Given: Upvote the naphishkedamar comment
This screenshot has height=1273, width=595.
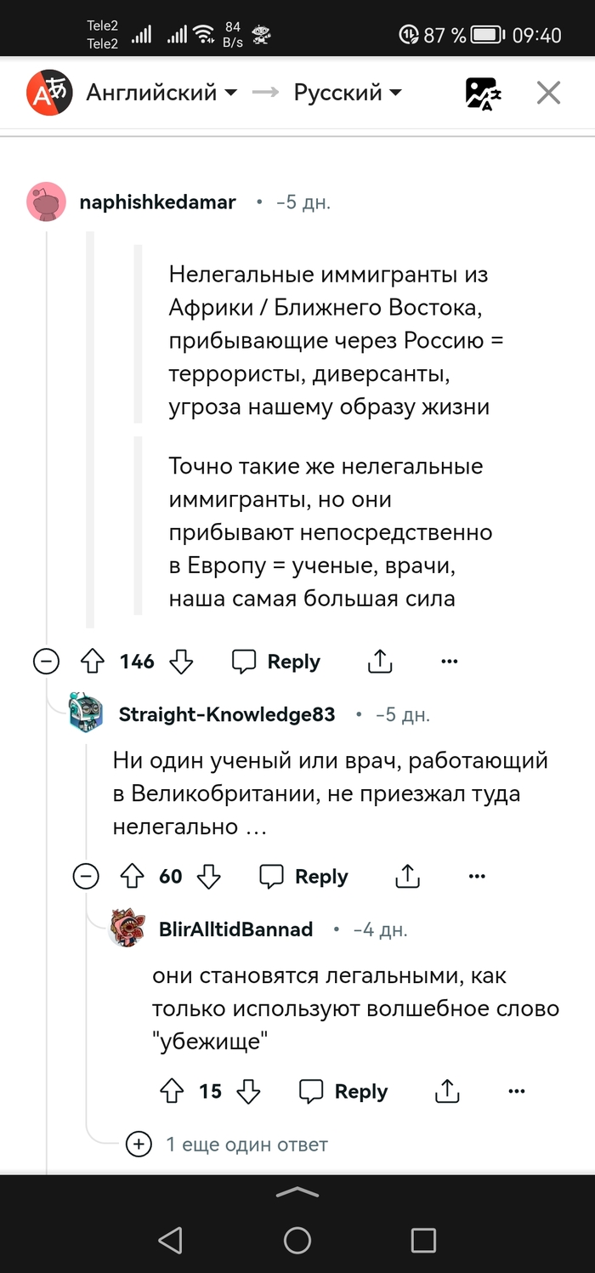Looking at the screenshot, I should pyautogui.click(x=92, y=662).
